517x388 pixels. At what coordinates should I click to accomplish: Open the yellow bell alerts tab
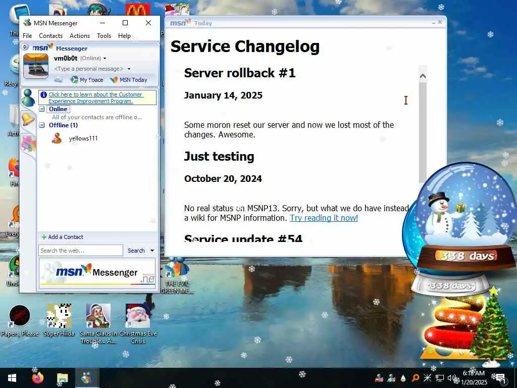(28, 118)
